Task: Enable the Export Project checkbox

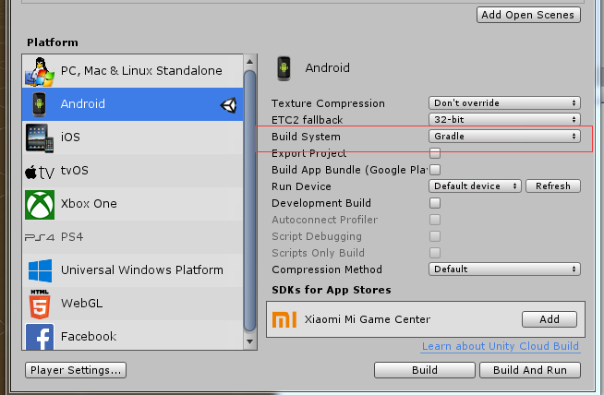Action: coord(435,153)
